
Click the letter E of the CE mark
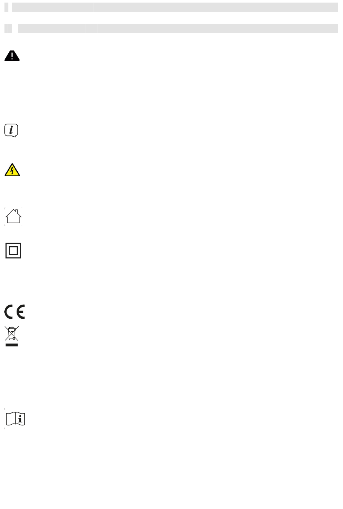tap(21, 312)
